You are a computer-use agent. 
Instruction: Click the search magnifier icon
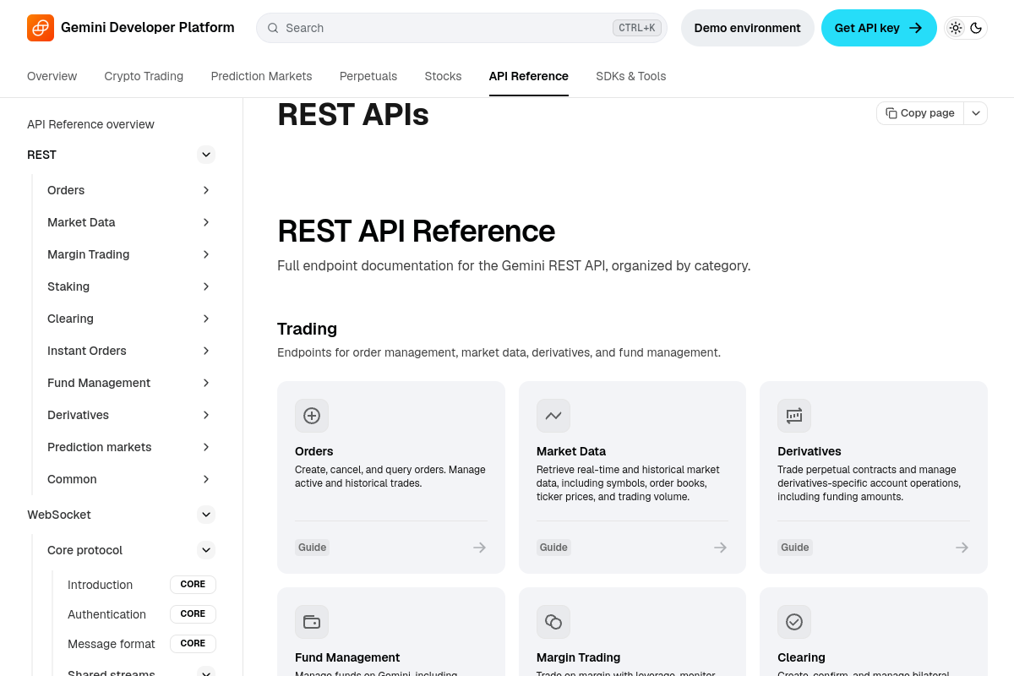click(273, 28)
